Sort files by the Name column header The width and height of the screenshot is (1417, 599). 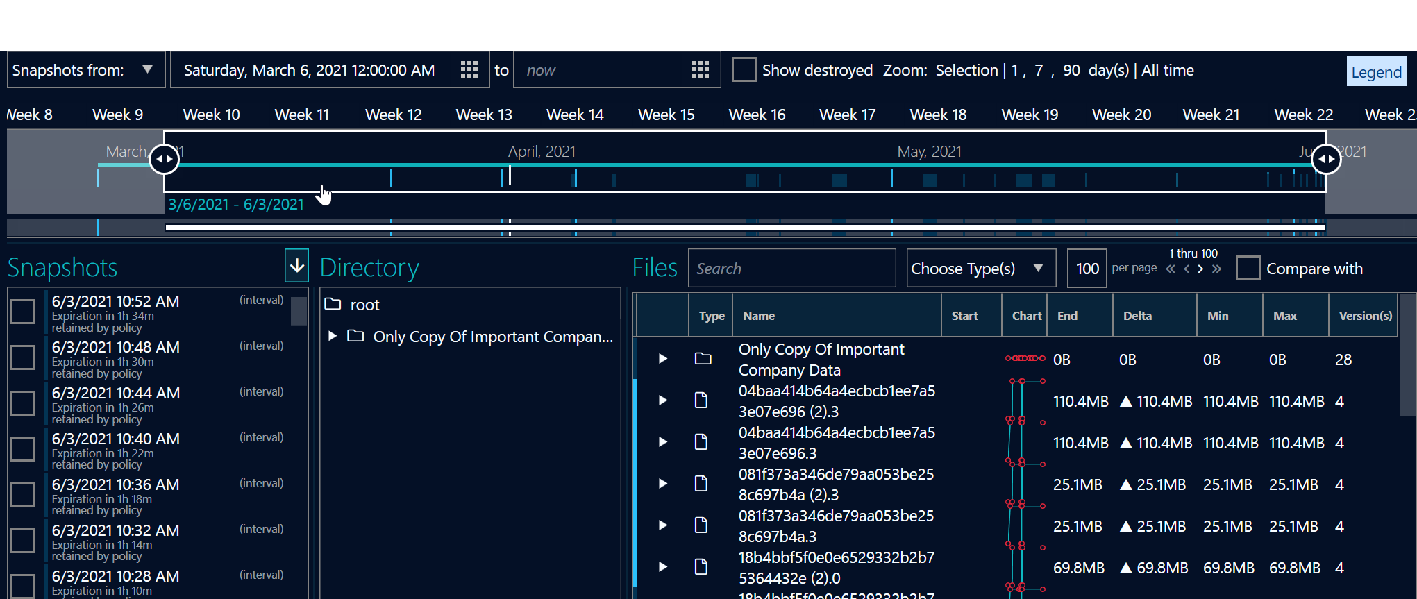(x=759, y=316)
